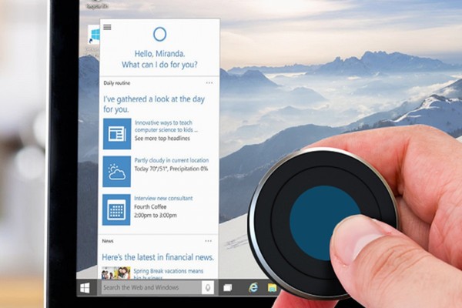
Task: Open Daily routine more options dots
Action: (209, 83)
